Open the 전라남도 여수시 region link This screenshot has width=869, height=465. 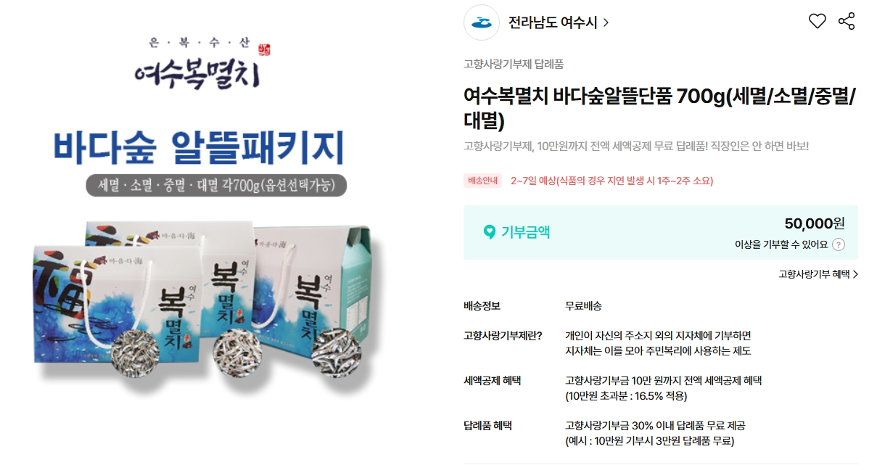pos(553,22)
